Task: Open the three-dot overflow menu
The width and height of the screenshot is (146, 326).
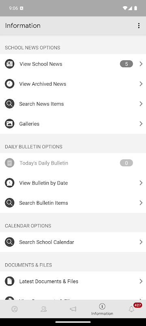Action: click(139, 26)
